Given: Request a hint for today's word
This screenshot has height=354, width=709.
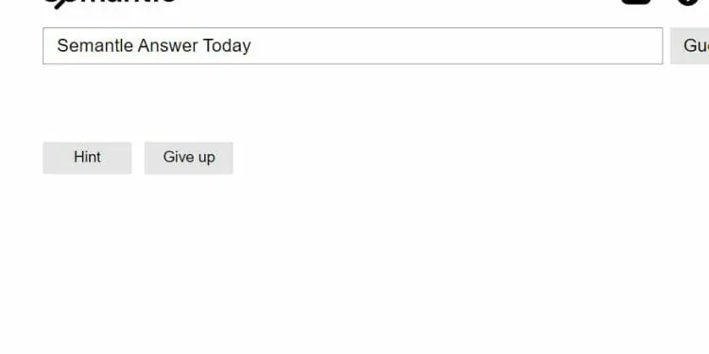Looking at the screenshot, I should click(87, 158).
